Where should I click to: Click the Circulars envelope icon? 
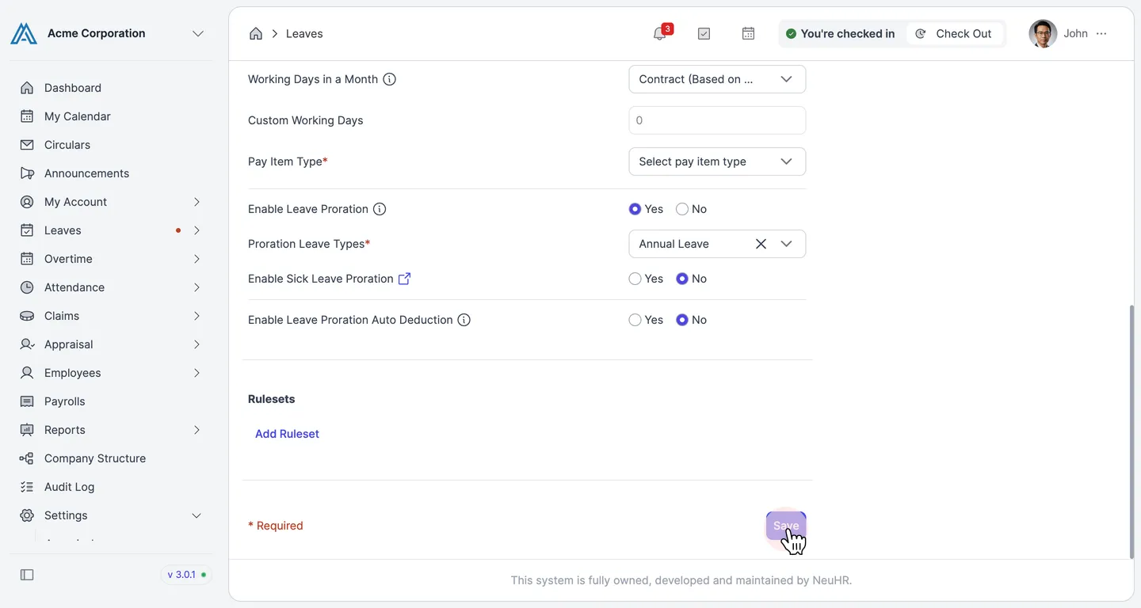click(27, 145)
